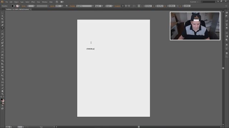Open the Effect menu
229x128 pixels.
(x=33, y=2)
